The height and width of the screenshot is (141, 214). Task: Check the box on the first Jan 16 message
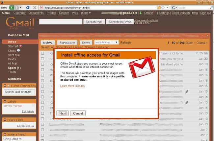[42, 70]
